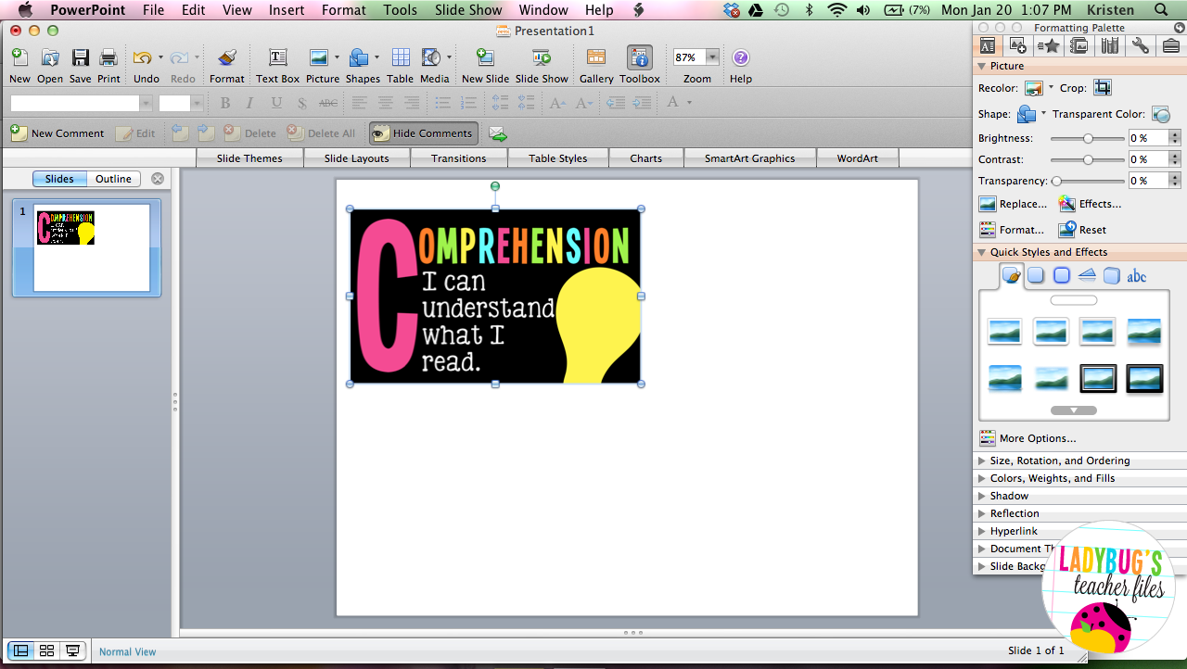The image size is (1187, 669).
Task: Click the Media toolbar icon
Action: [431, 58]
